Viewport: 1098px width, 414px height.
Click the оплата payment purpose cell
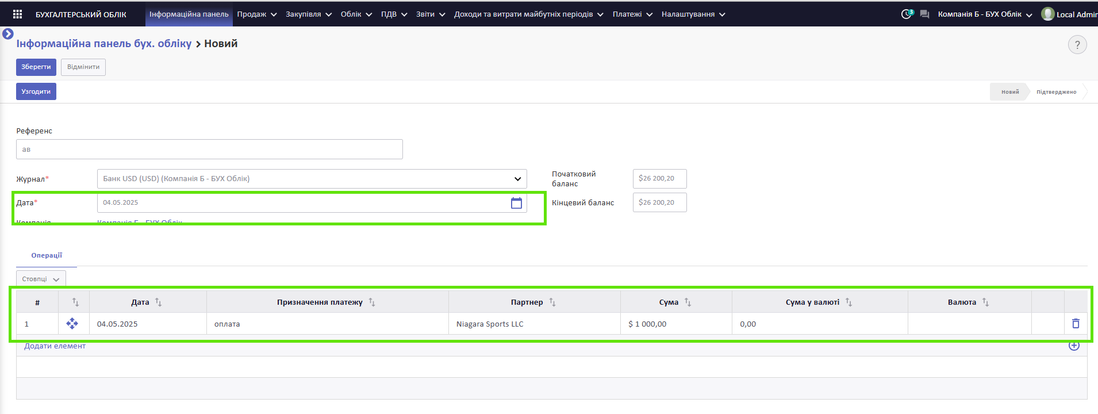coord(328,324)
